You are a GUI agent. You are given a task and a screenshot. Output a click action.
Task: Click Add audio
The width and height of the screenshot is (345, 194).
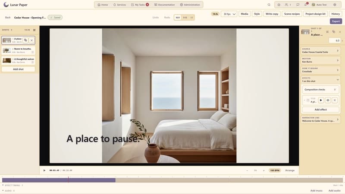coord(335,191)
